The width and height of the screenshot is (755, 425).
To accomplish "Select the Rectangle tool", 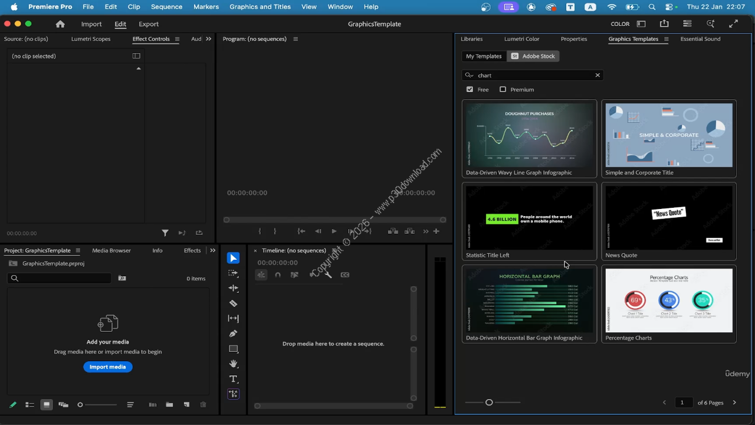I will 233,349.
